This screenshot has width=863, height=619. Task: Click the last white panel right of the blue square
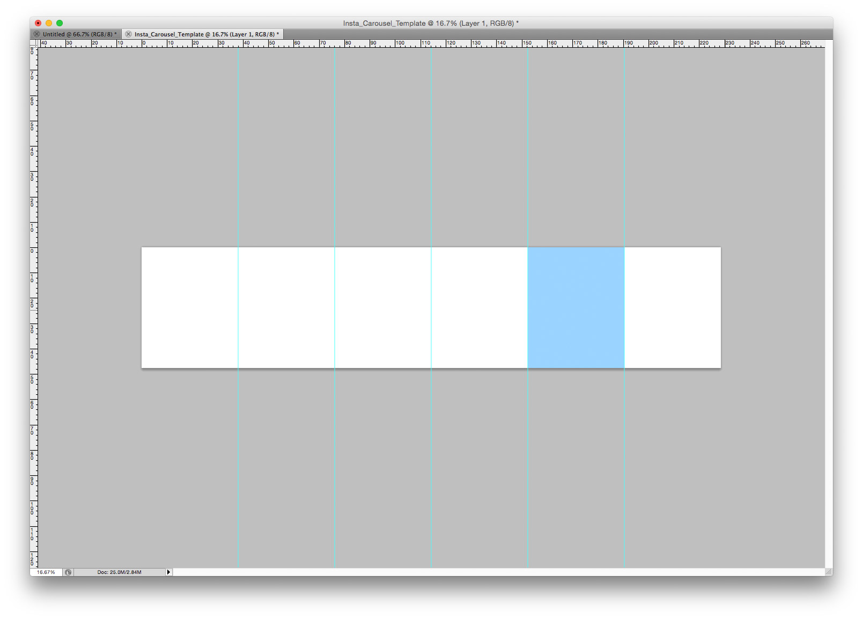673,307
